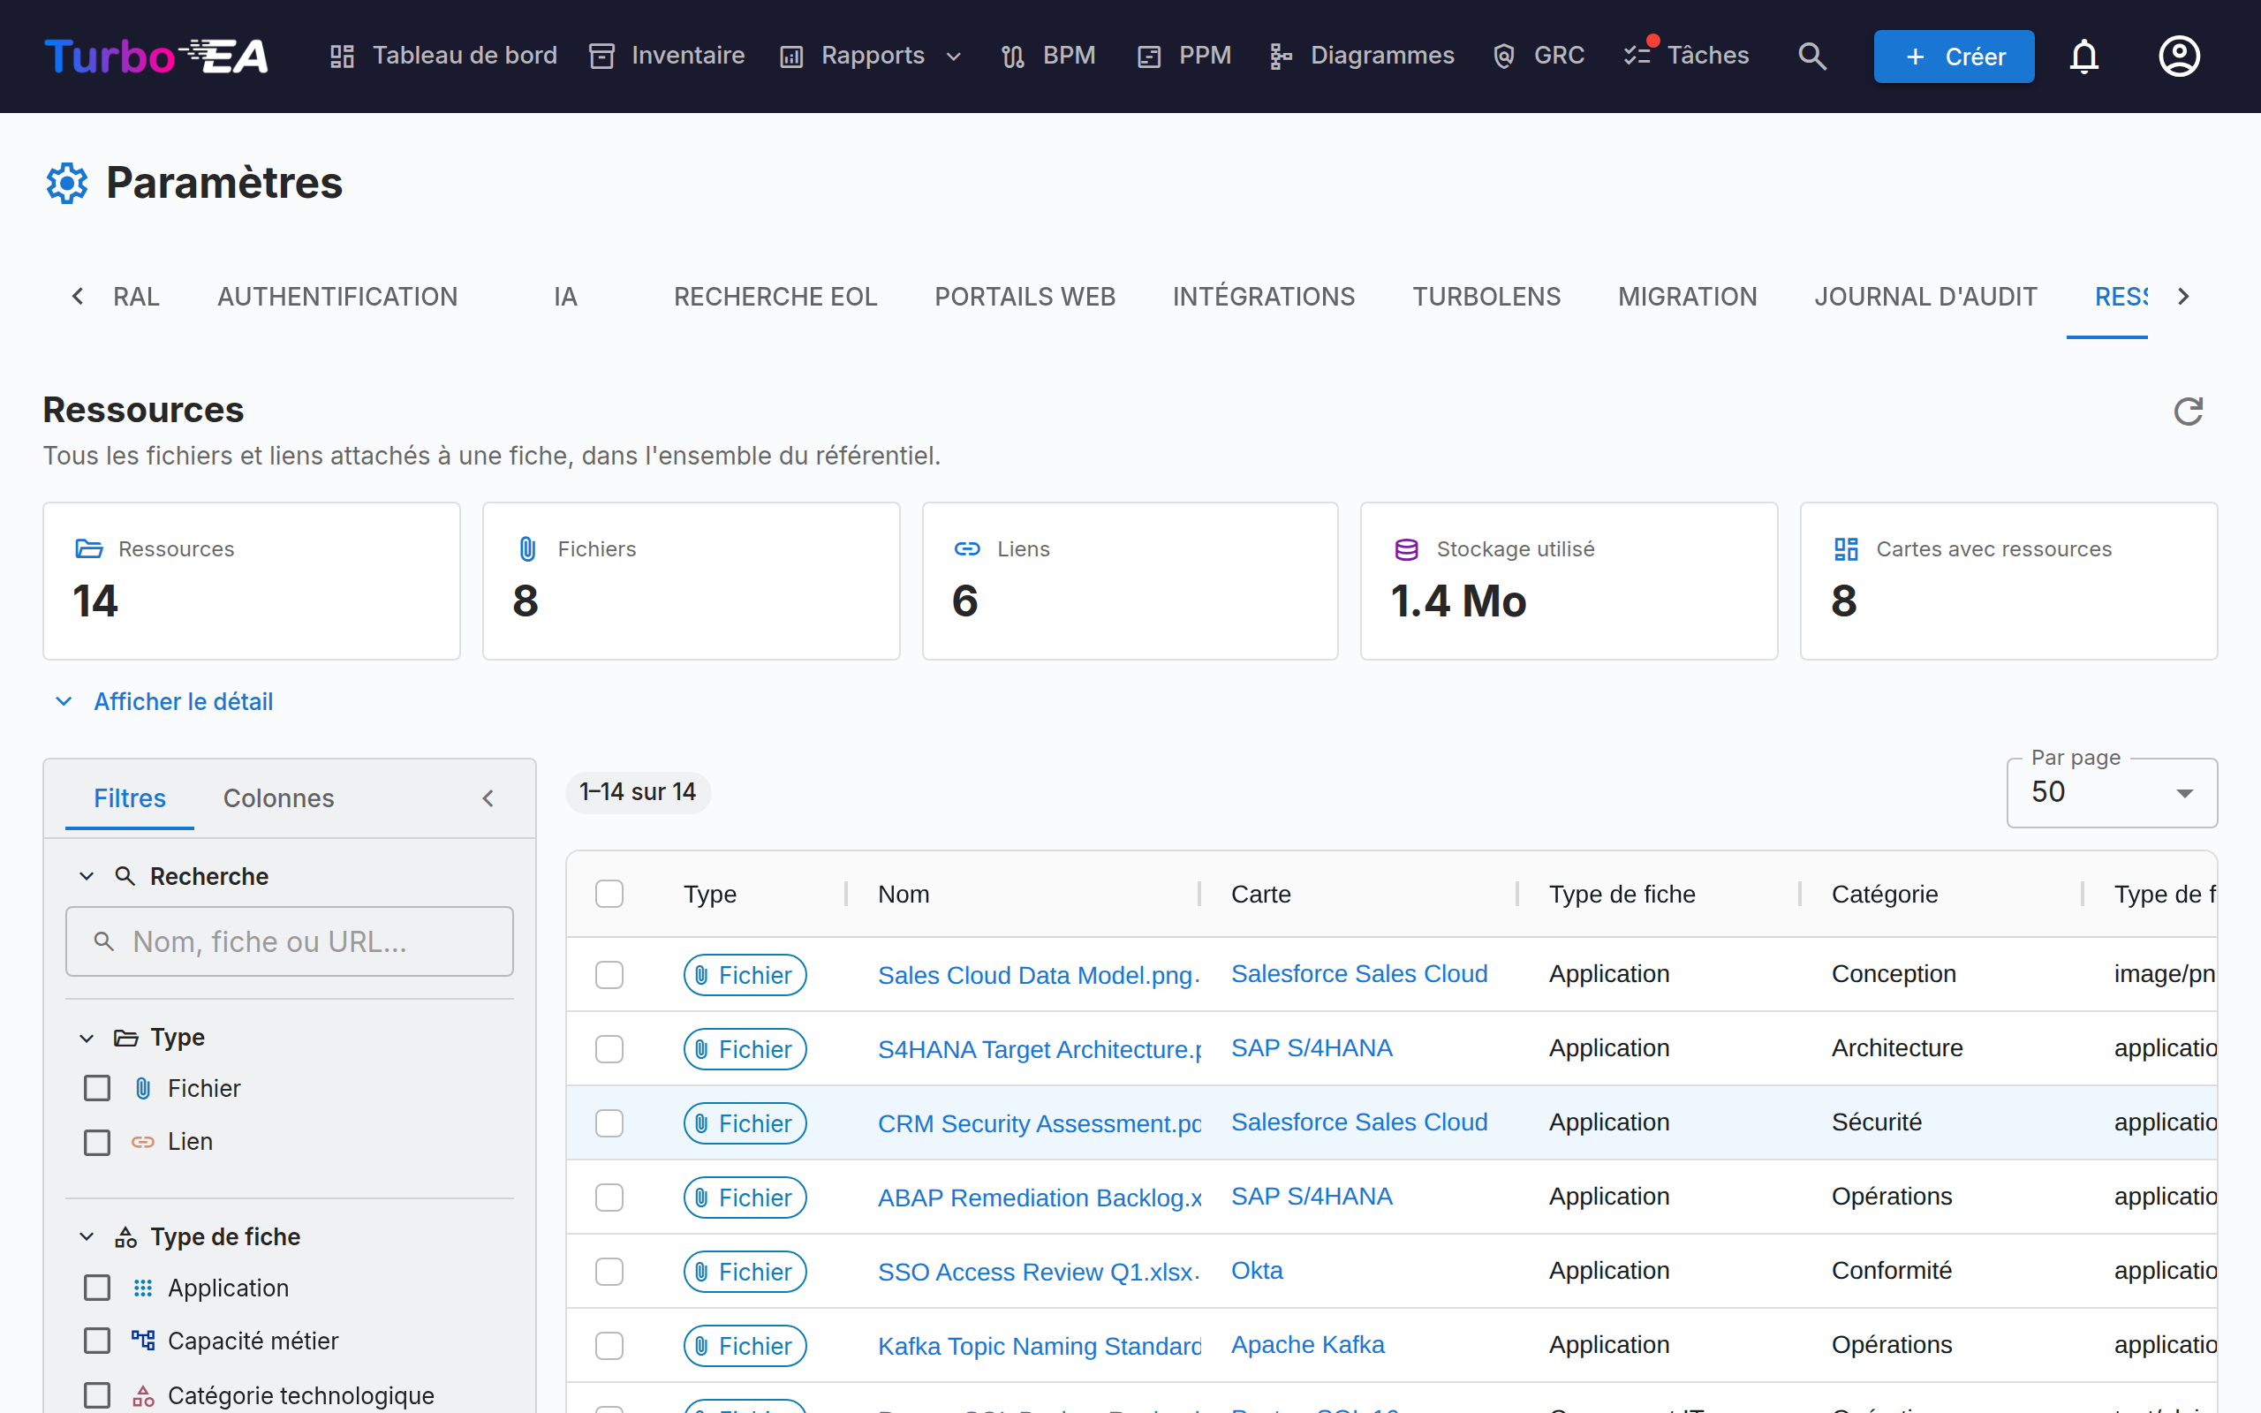
Task: Click the Stockage utilisé database icon
Action: [x=1406, y=548]
